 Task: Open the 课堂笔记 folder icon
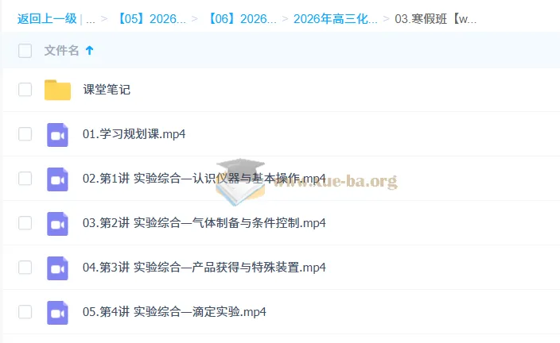57,90
